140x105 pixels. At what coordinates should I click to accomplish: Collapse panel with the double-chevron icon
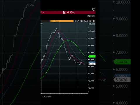click(x=75, y=21)
